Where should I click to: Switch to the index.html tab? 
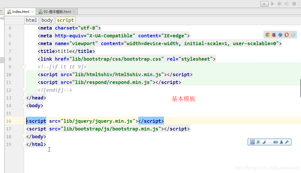tap(21, 12)
